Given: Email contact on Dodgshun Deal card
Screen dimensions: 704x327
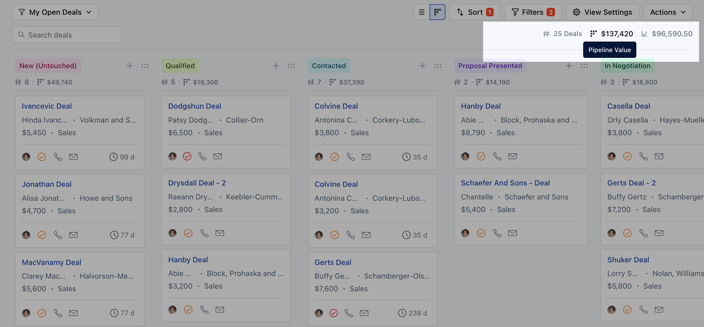Looking at the screenshot, I should [218, 156].
